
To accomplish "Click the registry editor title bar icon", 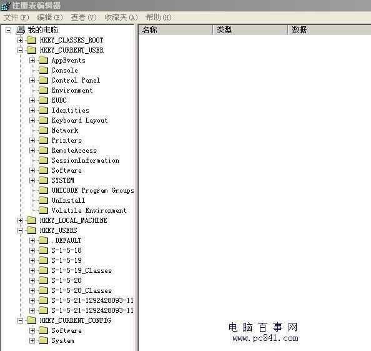I will click(x=6, y=6).
